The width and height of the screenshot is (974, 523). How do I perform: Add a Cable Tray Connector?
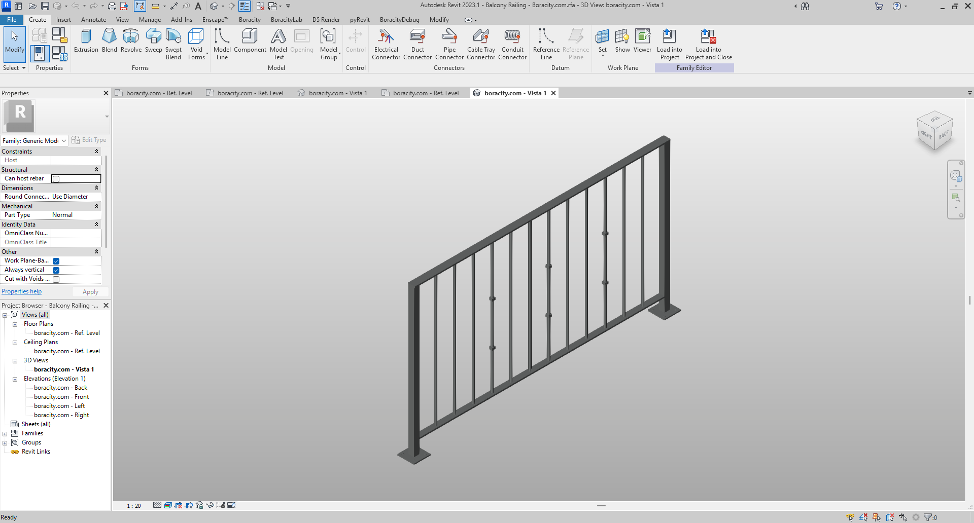click(x=481, y=44)
